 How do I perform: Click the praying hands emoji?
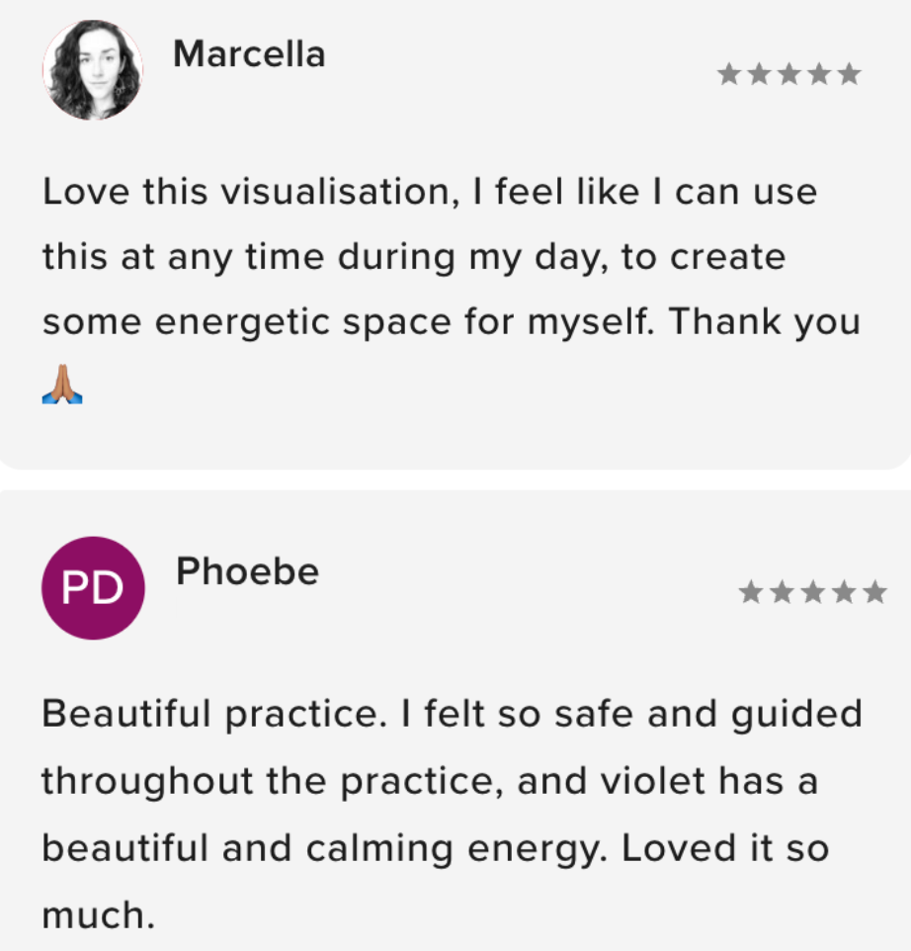coord(62,384)
